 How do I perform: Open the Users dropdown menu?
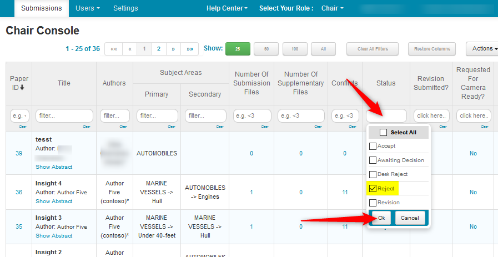click(x=88, y=8)
